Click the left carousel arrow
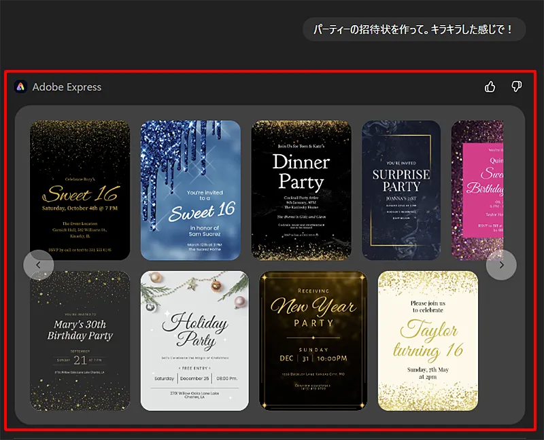 click(39, 265)
